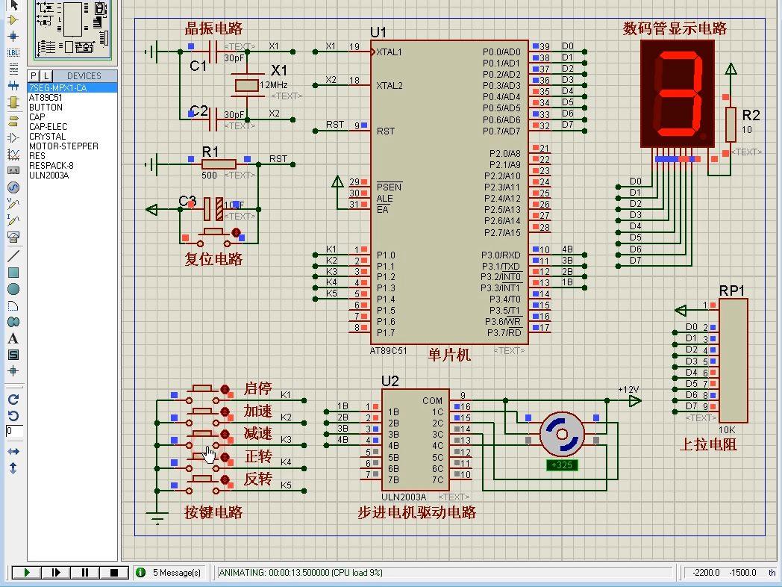
Task: Select CAP in the device list
Action: pyautogui.click(x=72, y=117)
